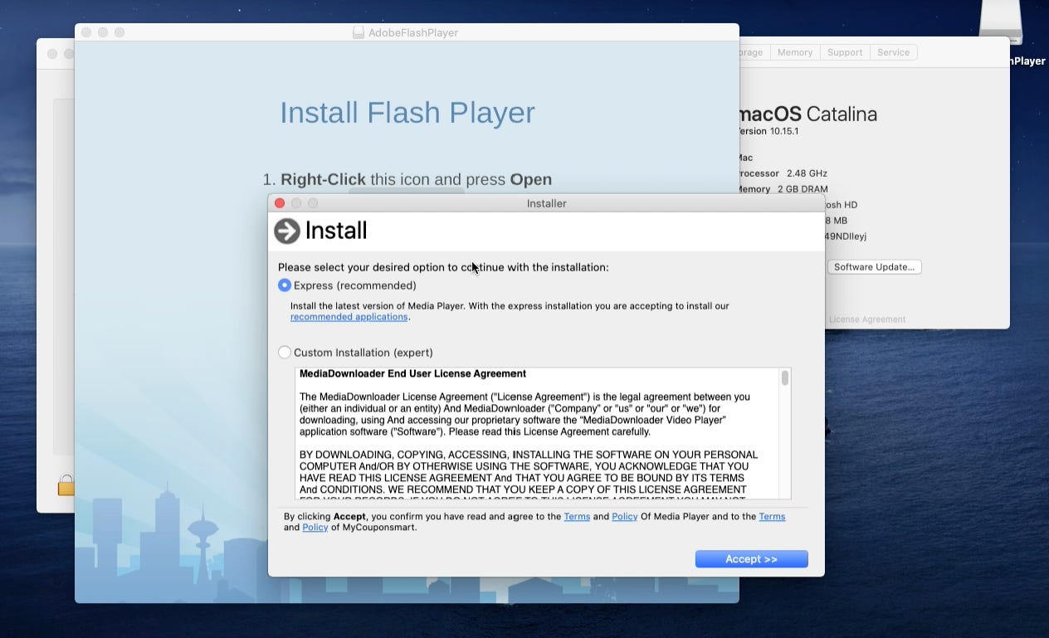Screen dimensions: 1049x638
Task: Click the MediaDownloader End User License Agreement heading
Action: [x=412, y=373]
